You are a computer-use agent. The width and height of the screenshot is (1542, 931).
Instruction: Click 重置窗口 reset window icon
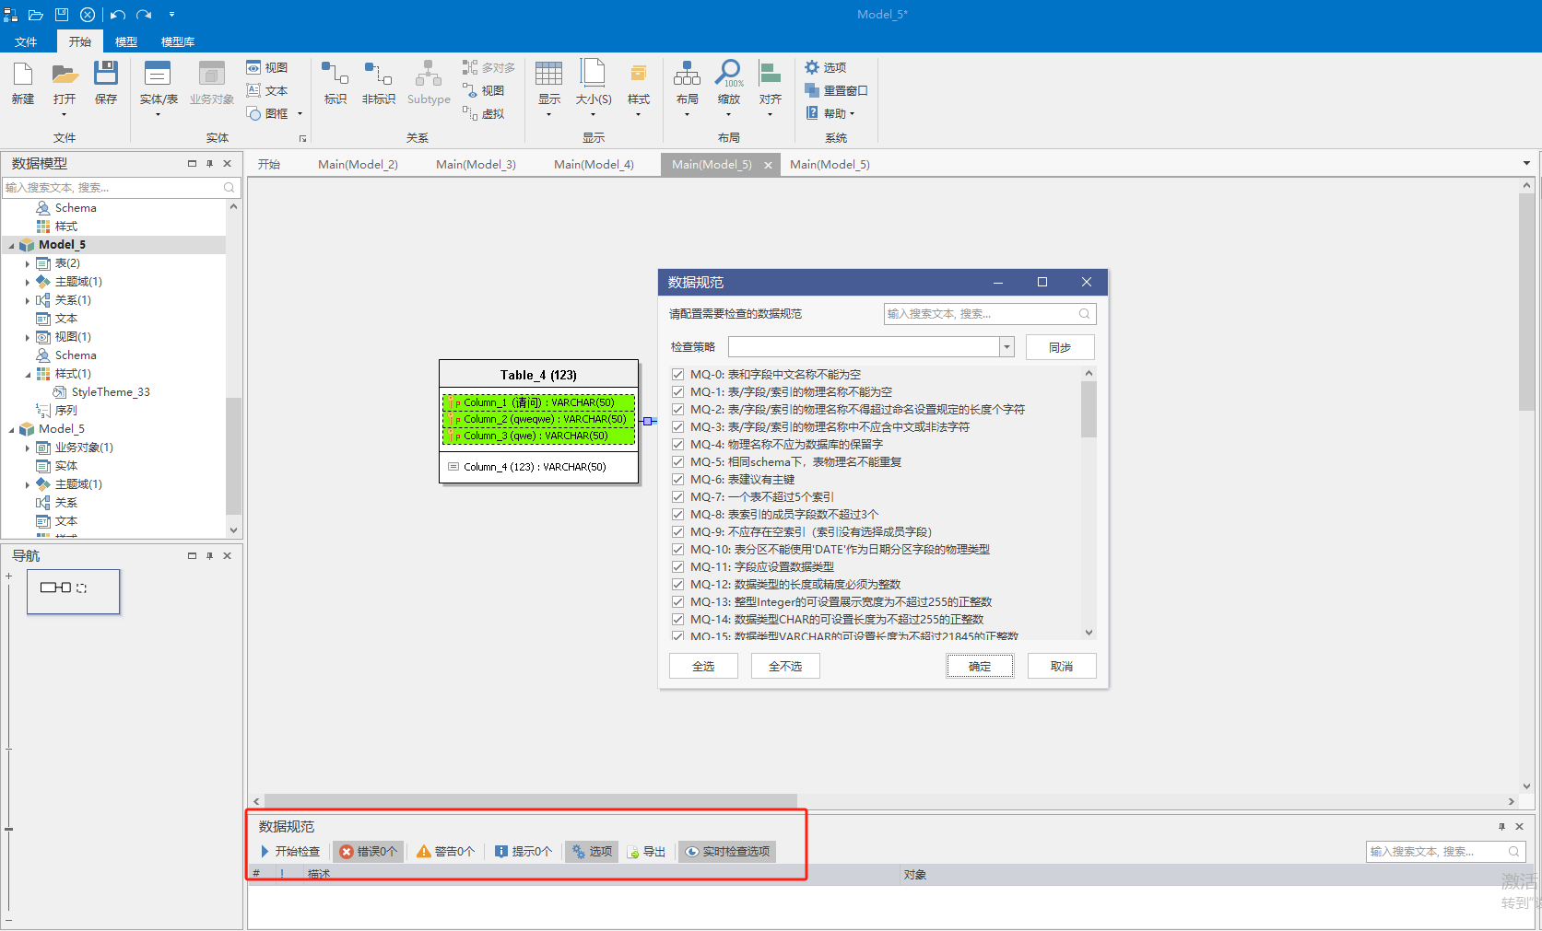[836, 90]
